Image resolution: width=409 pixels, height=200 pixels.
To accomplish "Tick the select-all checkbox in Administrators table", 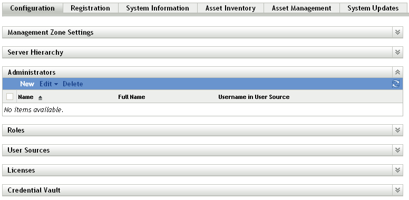I will coord(9,97).
